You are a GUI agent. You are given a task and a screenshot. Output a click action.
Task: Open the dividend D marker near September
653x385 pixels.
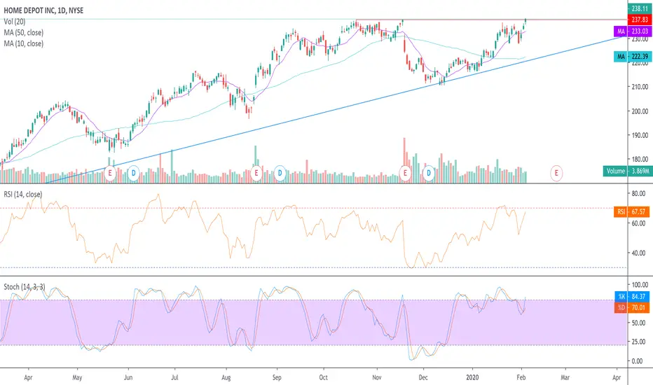click(280, 173)
